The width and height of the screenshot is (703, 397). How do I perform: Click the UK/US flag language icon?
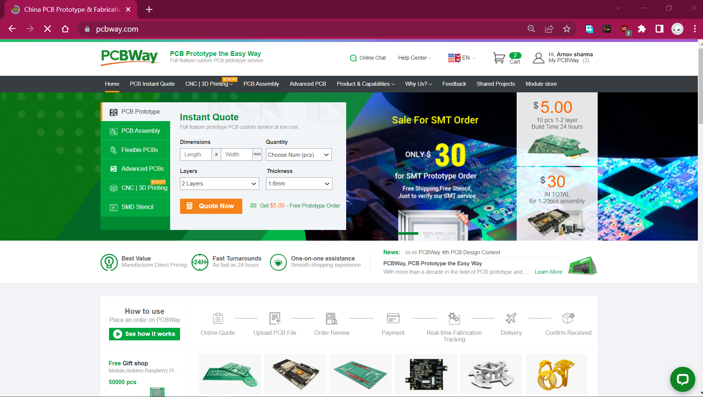pyautogui.click(x=454, y=58)
